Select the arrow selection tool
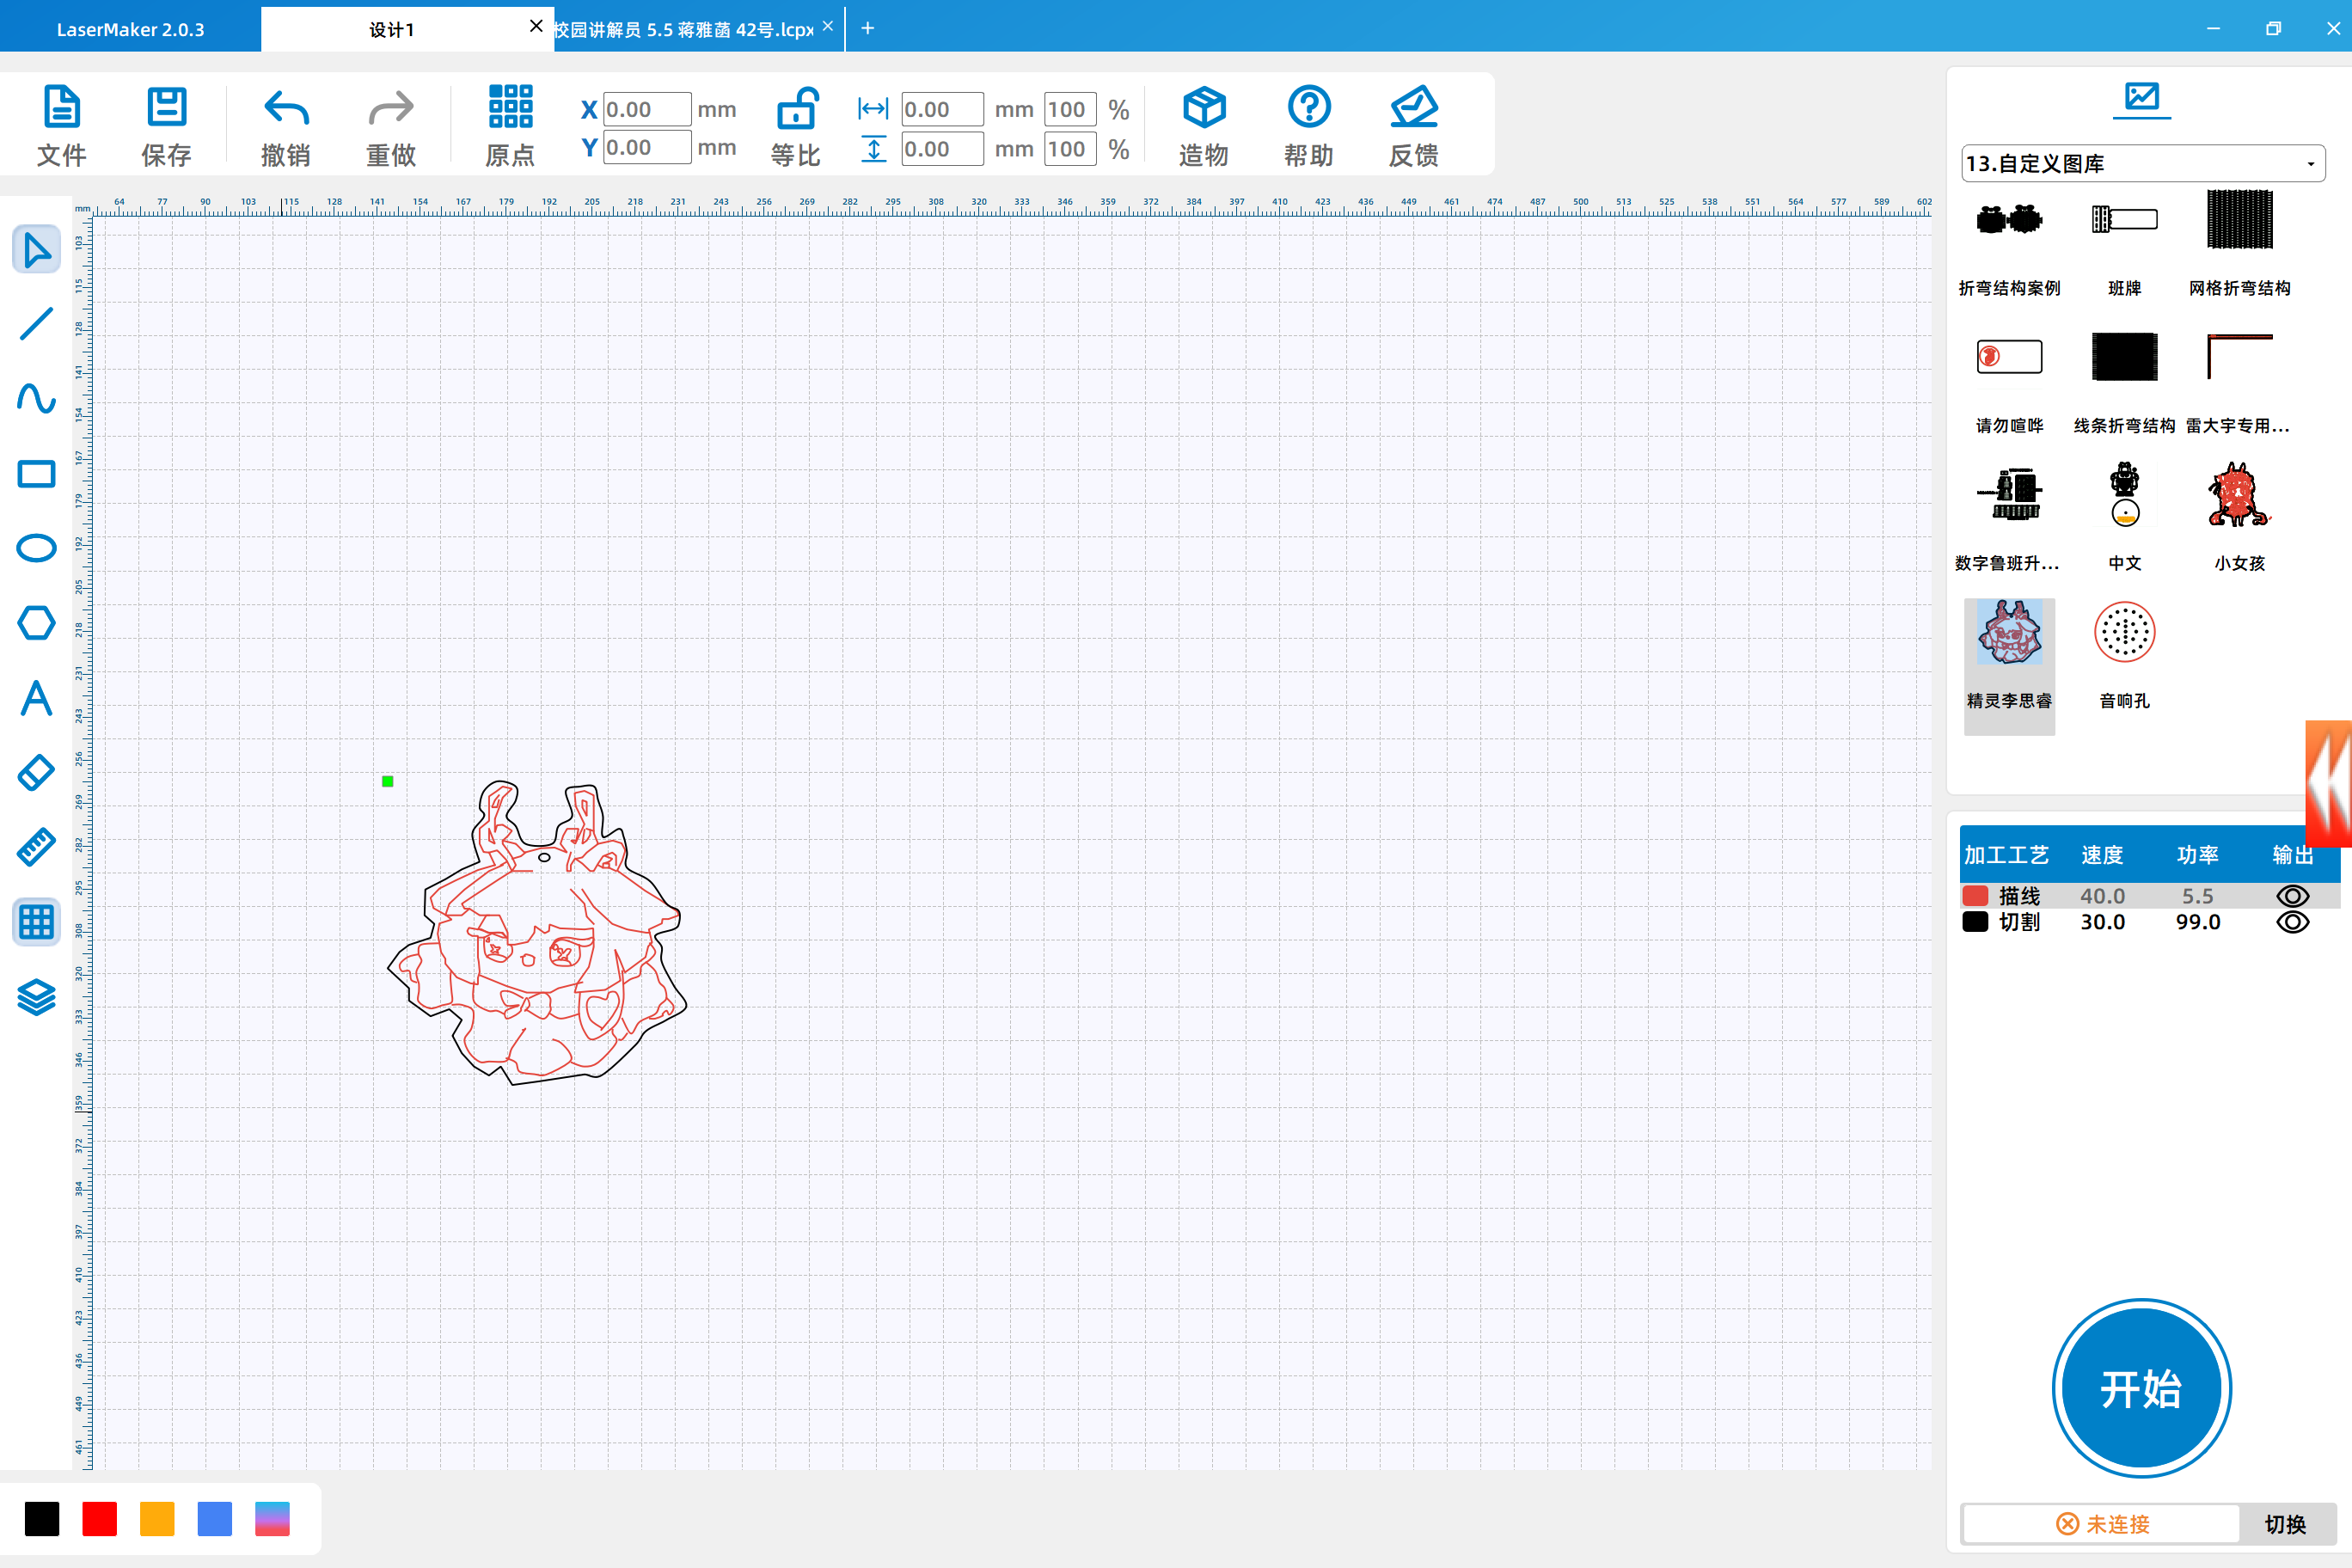Screen dimensions: 2352x1568 point(37,249)
